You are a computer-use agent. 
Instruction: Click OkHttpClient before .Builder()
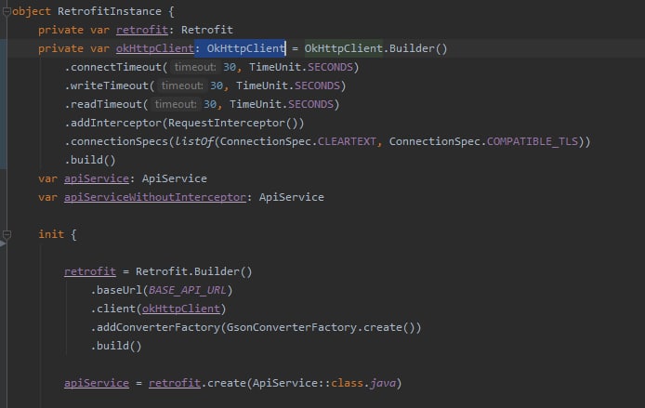[x=344, y=48]
